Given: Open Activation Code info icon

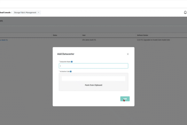Looking at the screenshot, I should [x=71, y=71].
